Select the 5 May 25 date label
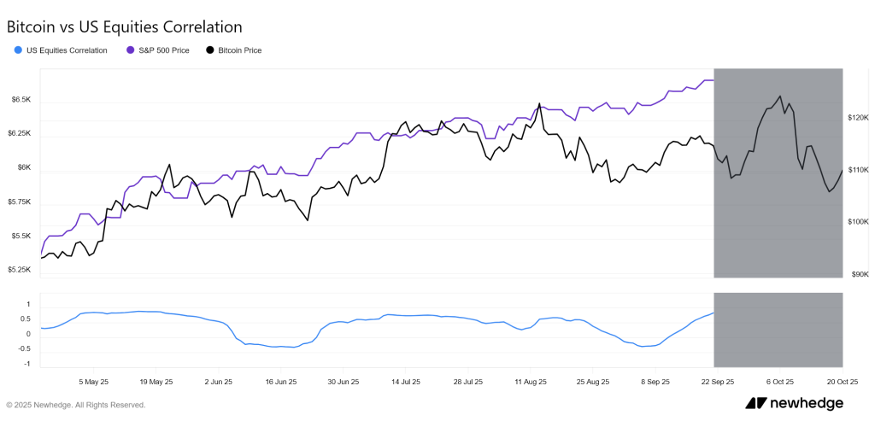The width and height of the screenshot is (875, 421). (x=93, y=382)
